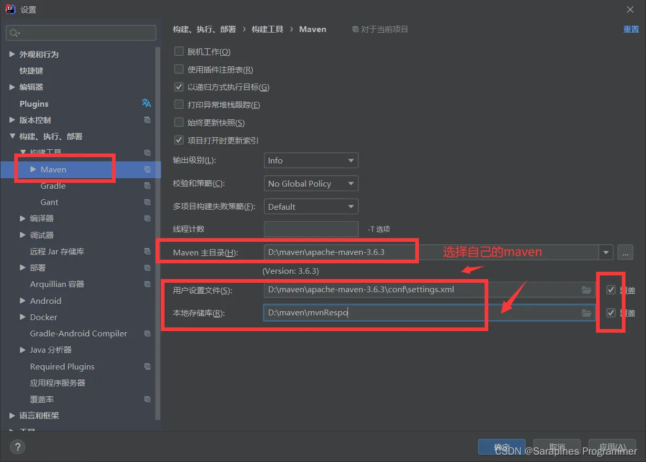Click the copy icon next to 对于当前项目
This screenshot has height=462, width=646.
point(355,29)
